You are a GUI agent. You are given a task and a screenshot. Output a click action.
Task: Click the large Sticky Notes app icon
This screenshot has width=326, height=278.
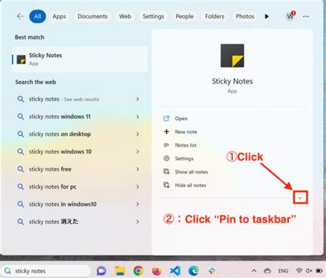pyautogui.click(x=232, y=56)
